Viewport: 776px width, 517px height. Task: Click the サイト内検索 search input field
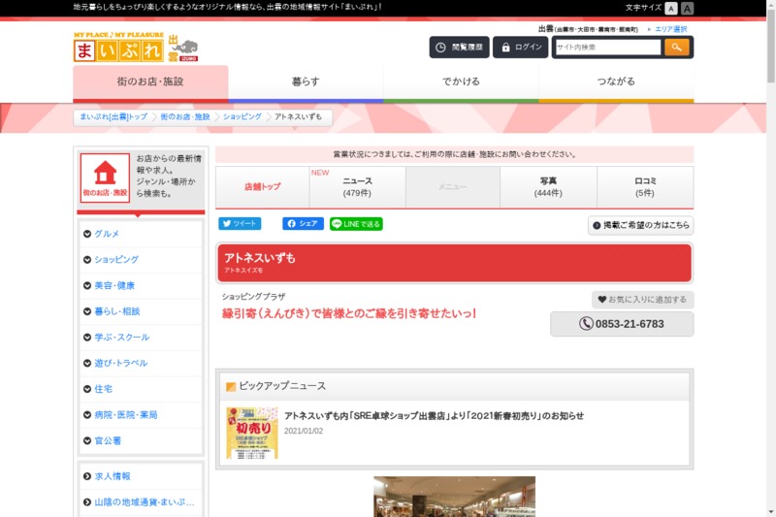(608, 48)
